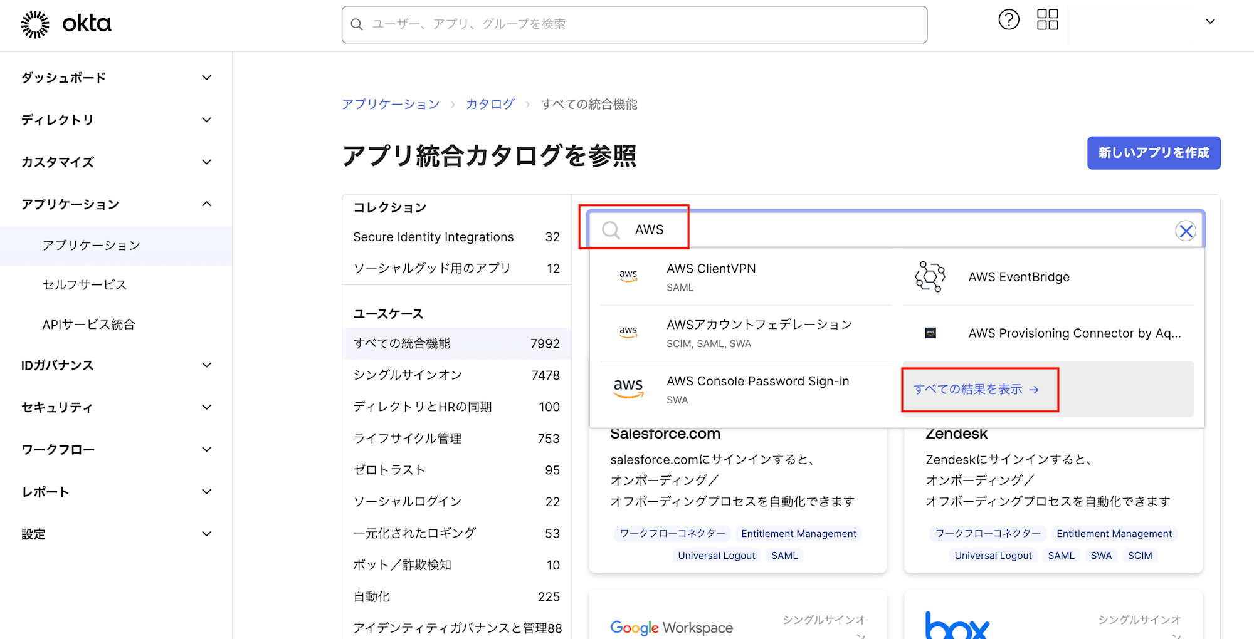
Task: Open AWS Provisioning Connector by Aq... result
Action: point(1048,333)
